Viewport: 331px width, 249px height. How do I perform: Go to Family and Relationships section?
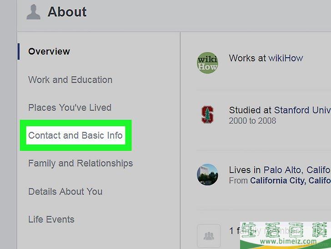80,164
